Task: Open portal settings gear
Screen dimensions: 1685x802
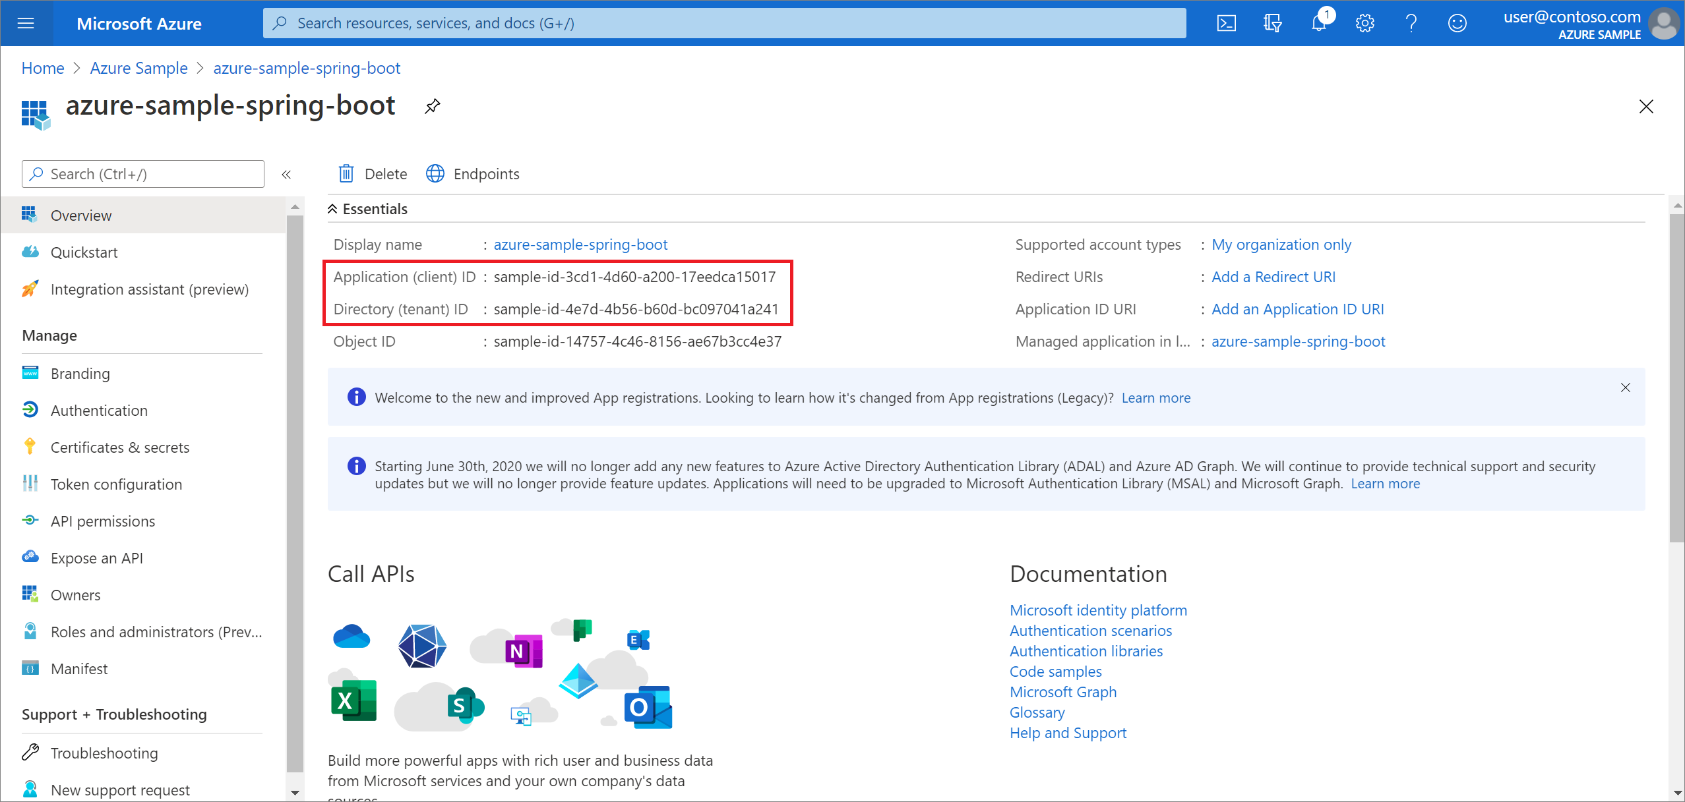Action: [1364, 23]
